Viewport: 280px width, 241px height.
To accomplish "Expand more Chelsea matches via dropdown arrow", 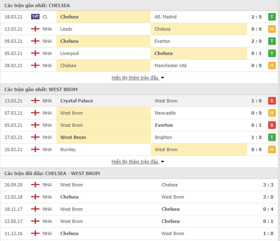I will pyautogui.click(x=163, y=78).
